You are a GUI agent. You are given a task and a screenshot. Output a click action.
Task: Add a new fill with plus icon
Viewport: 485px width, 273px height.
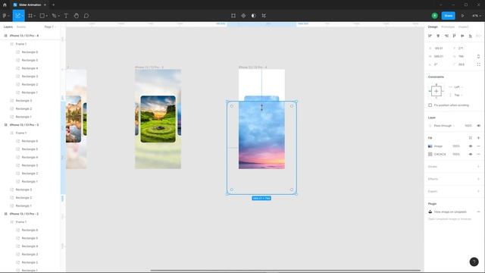[478, 138]
